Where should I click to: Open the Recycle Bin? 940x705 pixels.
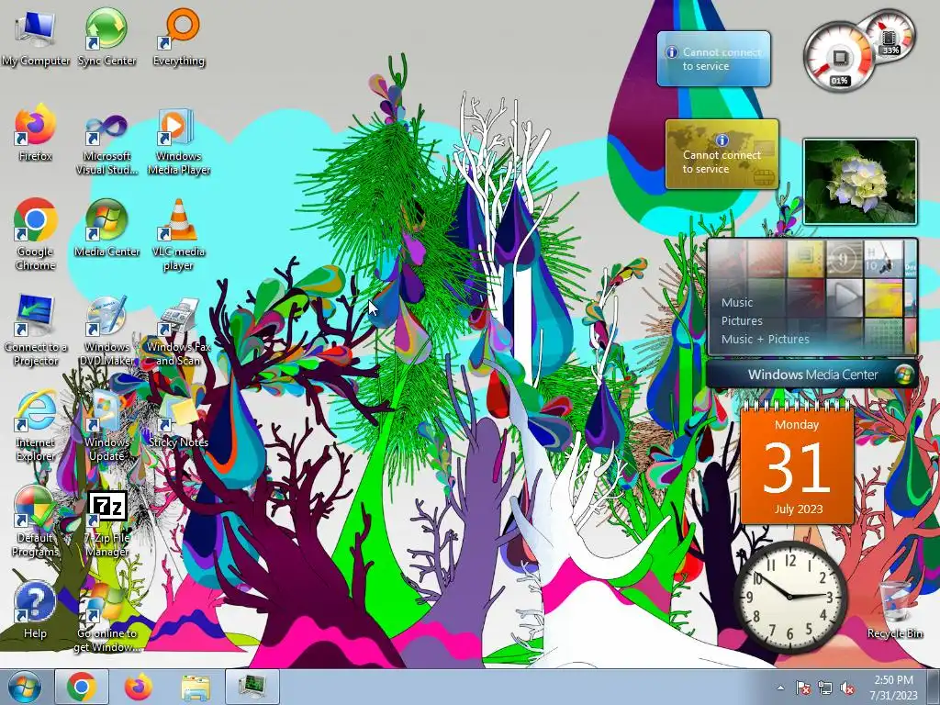(x=894, y=610)
